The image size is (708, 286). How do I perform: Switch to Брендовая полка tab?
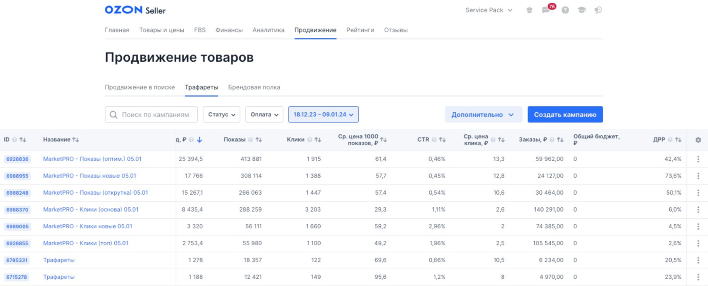pos(254,87)
